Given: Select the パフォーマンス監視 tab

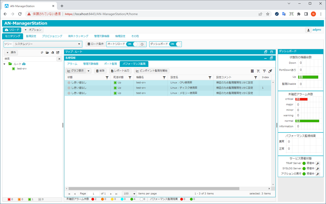Looking at the screenshot, I should [134, 64].
